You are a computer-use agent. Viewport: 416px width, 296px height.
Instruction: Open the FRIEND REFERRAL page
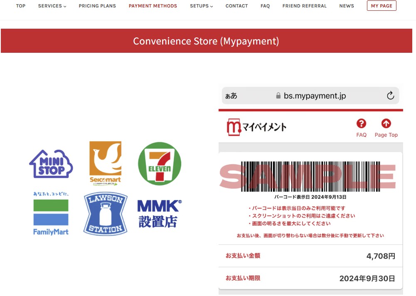point(305,6)
